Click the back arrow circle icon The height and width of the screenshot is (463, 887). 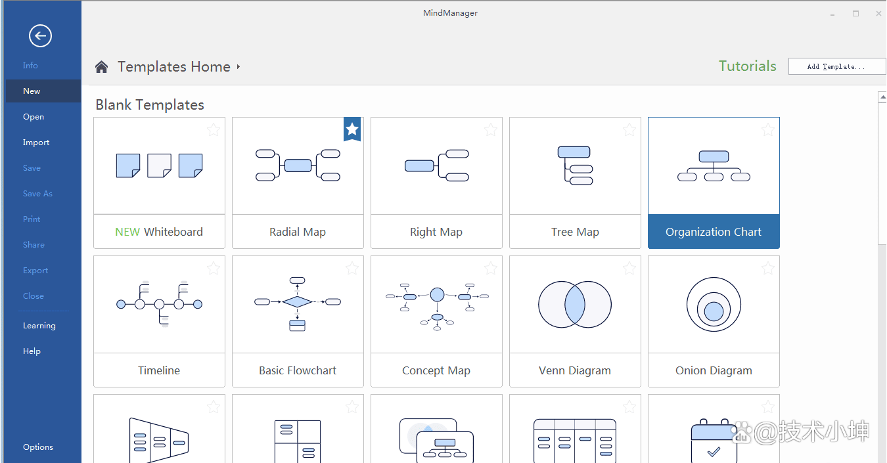point(40,35)
